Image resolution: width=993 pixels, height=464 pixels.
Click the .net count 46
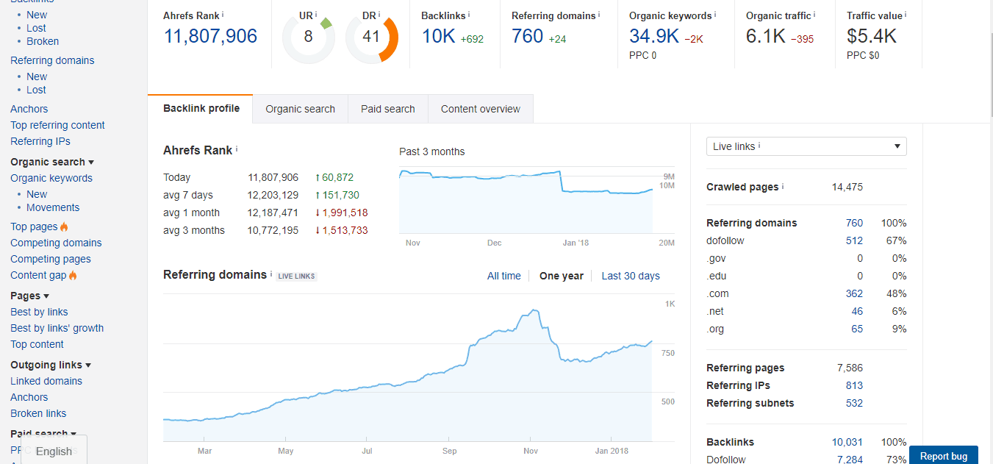(x=857, y=311)
